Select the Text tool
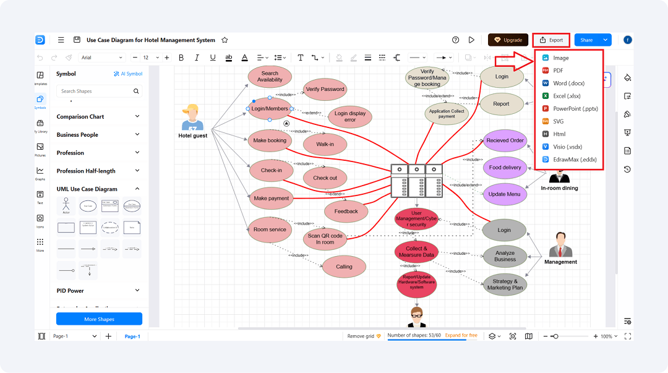668x373 pixels. click(301, 58)
